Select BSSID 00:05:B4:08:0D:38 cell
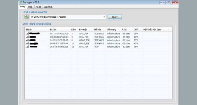Screen dimensions: 197x105 pyautogui.click(x=59, y=47)
